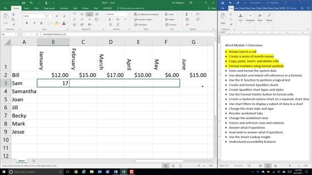Apply the yellow fill color
The height and width of the screenshot is (175, 312).
click(x=57, y=23)
